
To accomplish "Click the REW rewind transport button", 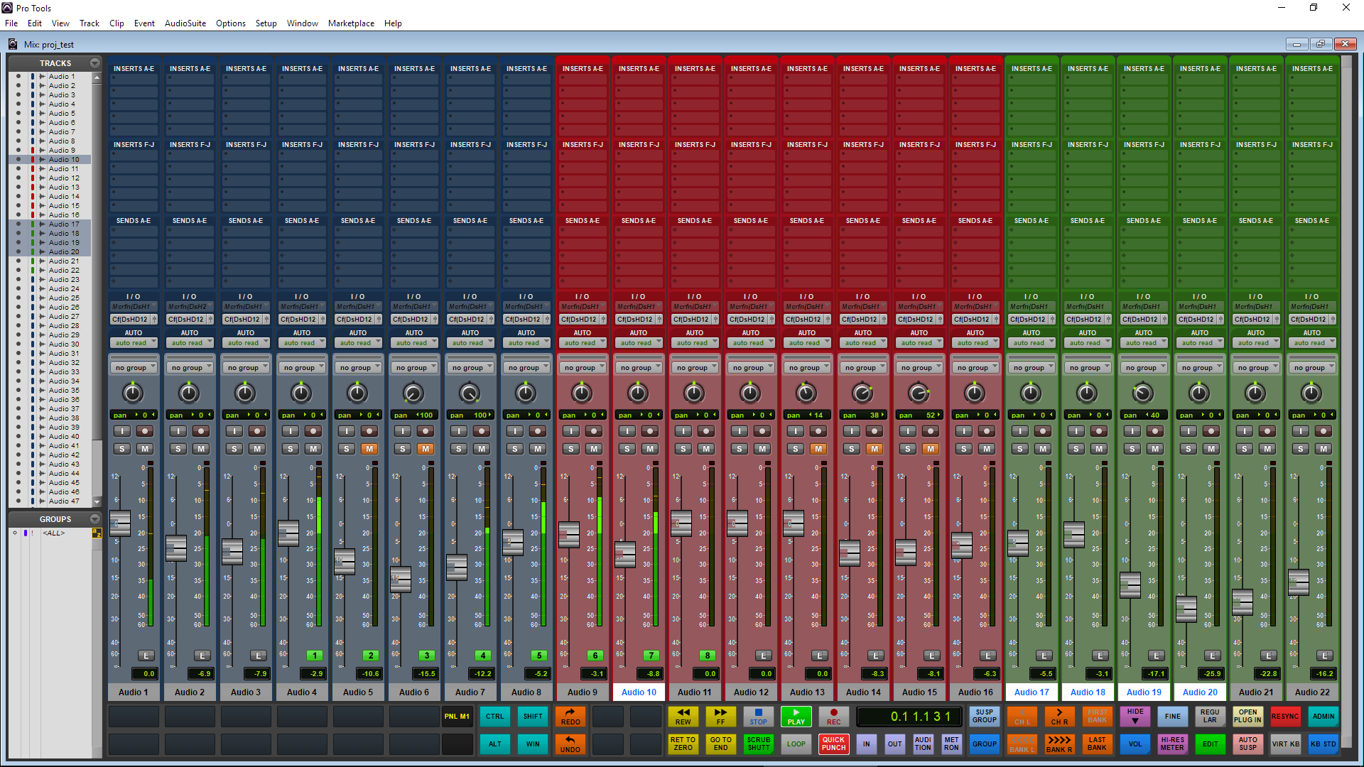I will coord(682,717).
